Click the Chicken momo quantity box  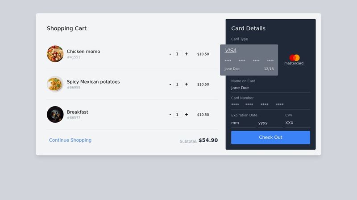(x=178, y=54)
